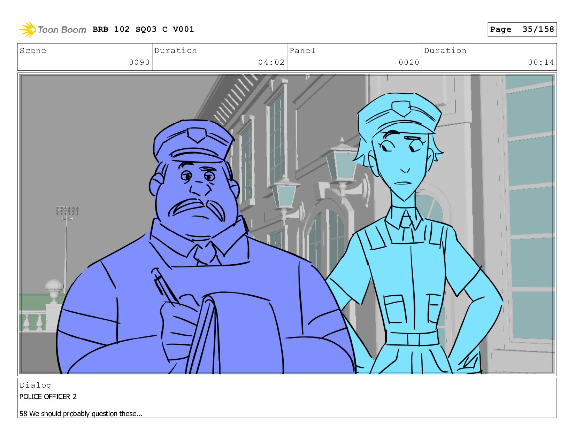Click the Dialog label
This screenshot has width=575, height=444.
[x=35, y=385]
